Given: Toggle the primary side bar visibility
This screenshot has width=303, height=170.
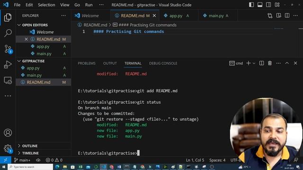Looking at the screenshot, I should pos(251,5).
